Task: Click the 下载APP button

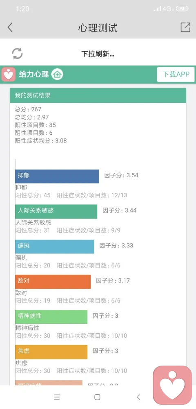Action: pos(176,75)
